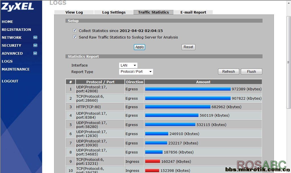Expand the NETWORK menu arrow
Viewport: 291px width, 173px height.
35,37
